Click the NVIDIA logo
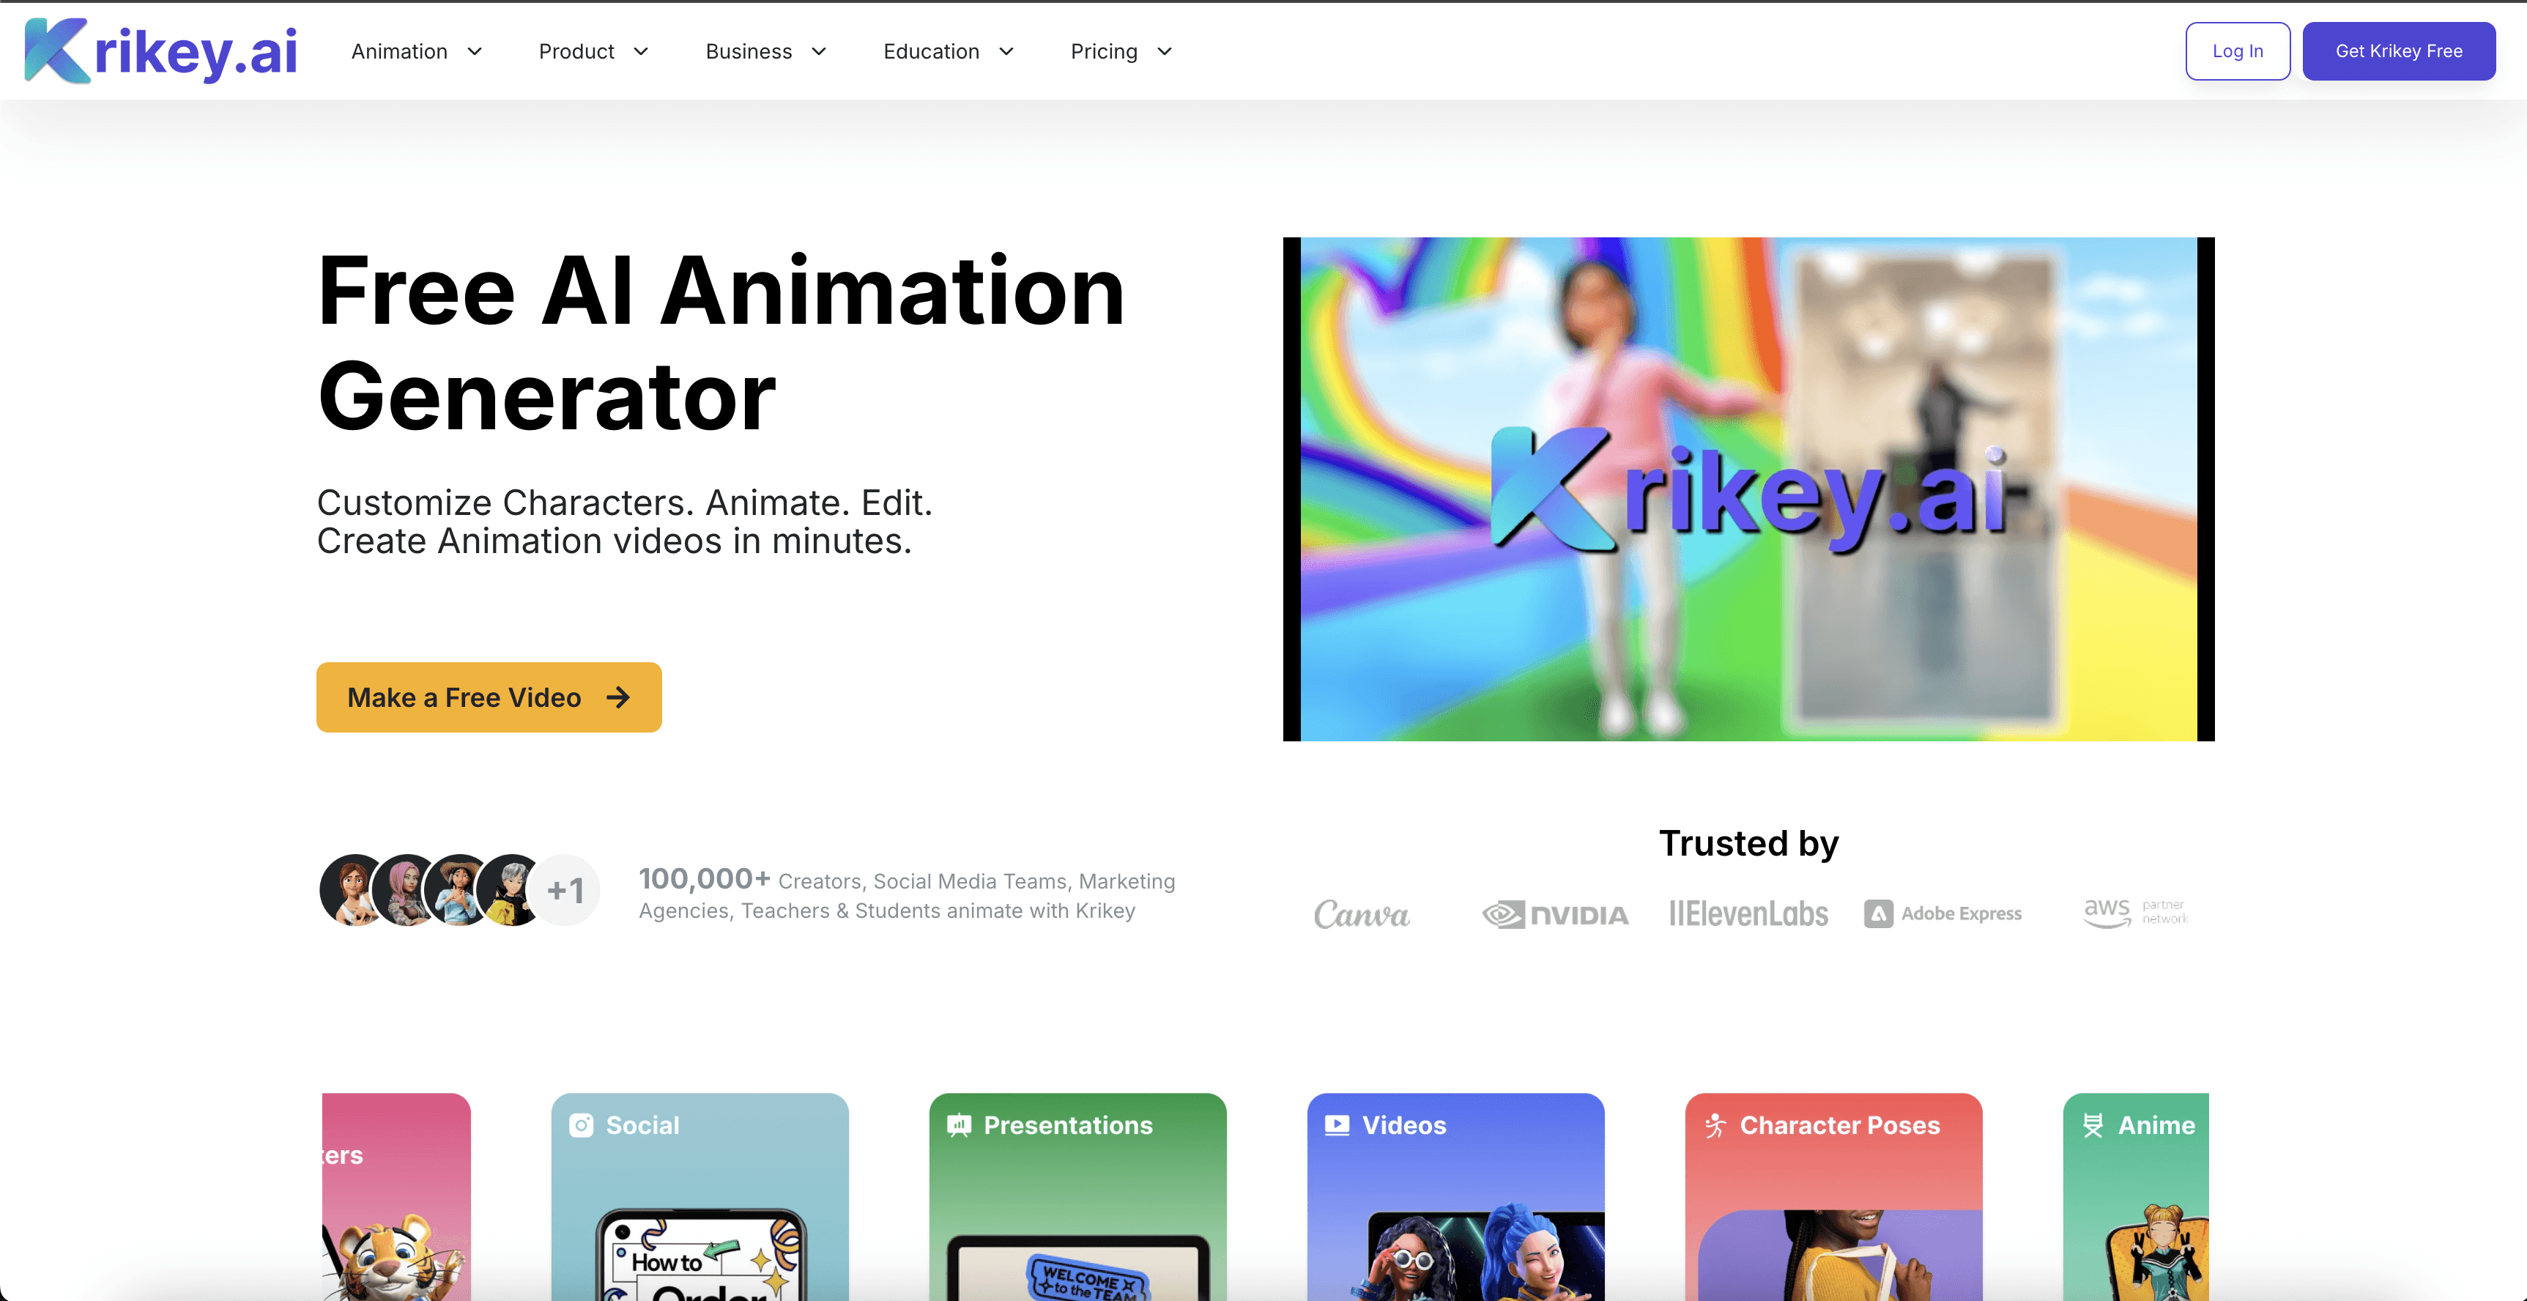 (1554, 913)
